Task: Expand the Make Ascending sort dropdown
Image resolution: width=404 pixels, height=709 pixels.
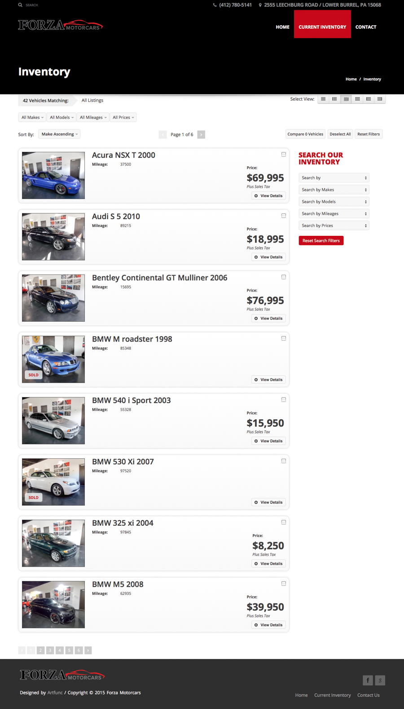Action: point(59,134)
